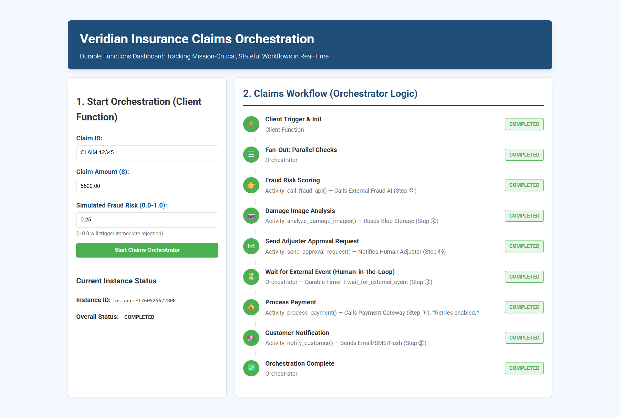Click into the Claim Amount field

[x=147, y=186]
